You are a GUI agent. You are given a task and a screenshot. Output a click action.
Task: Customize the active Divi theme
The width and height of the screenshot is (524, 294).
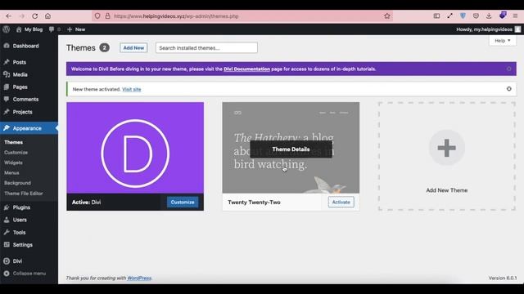[183, 202]
